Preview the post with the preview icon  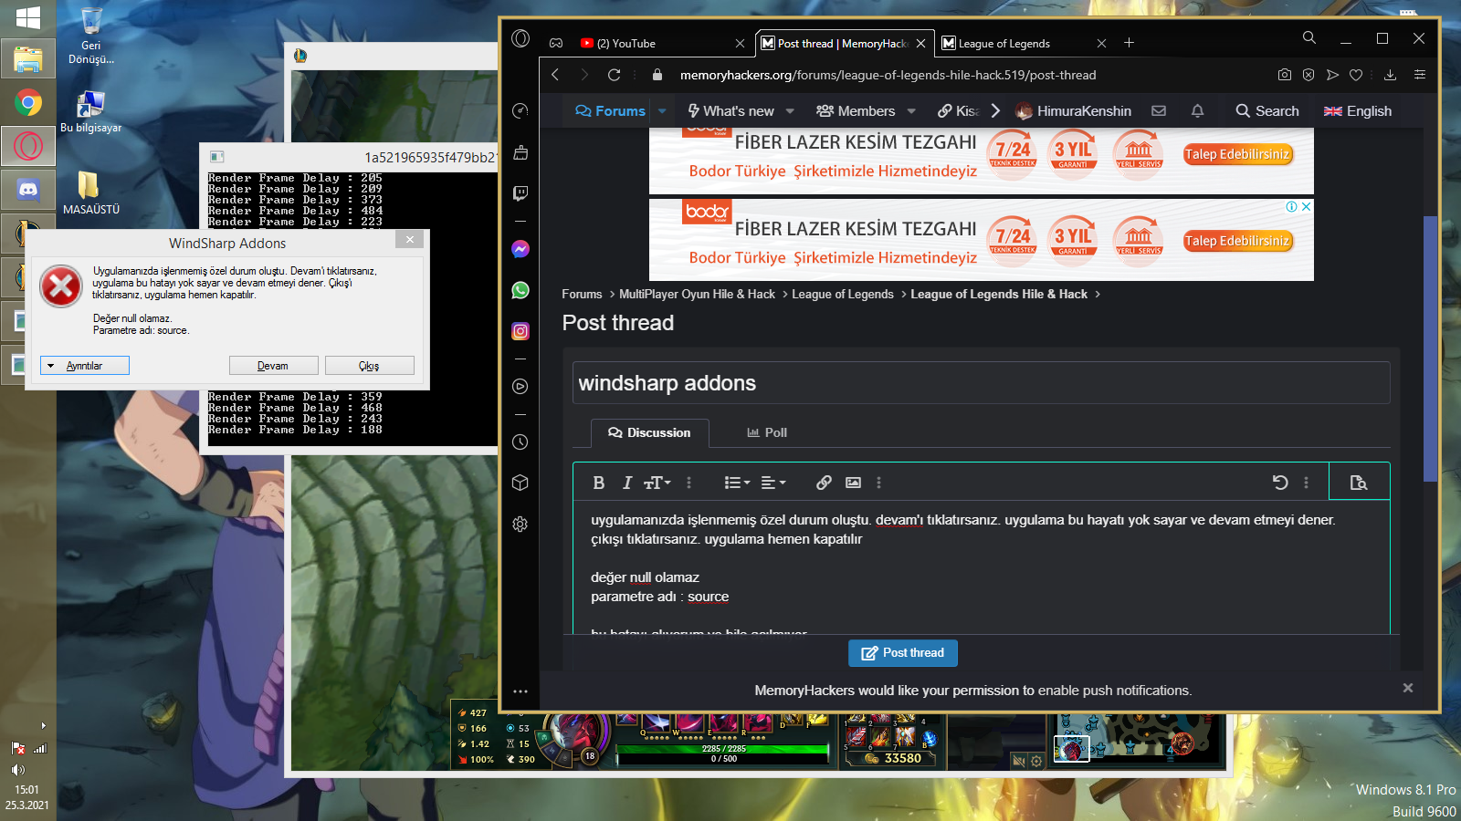point(1359,483)
